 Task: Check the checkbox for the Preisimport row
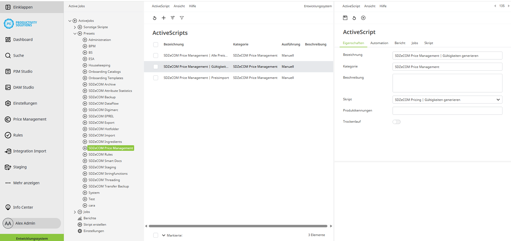[x=155, y=78]
